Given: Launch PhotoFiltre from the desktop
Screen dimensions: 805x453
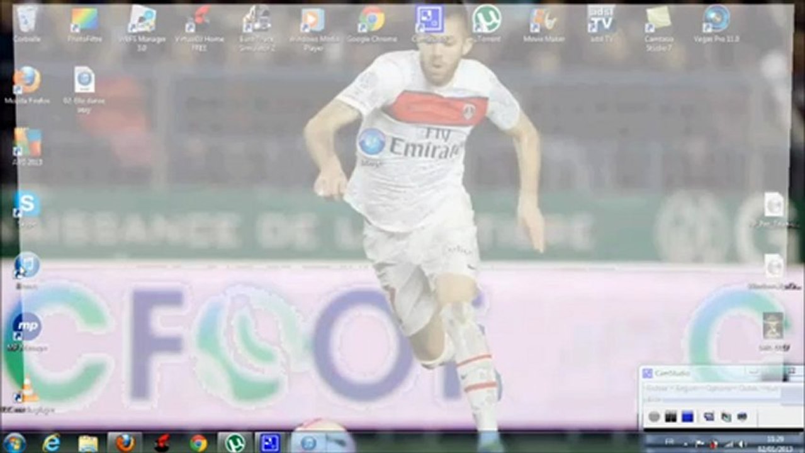Looking at the screenshot, I should 84,25.
